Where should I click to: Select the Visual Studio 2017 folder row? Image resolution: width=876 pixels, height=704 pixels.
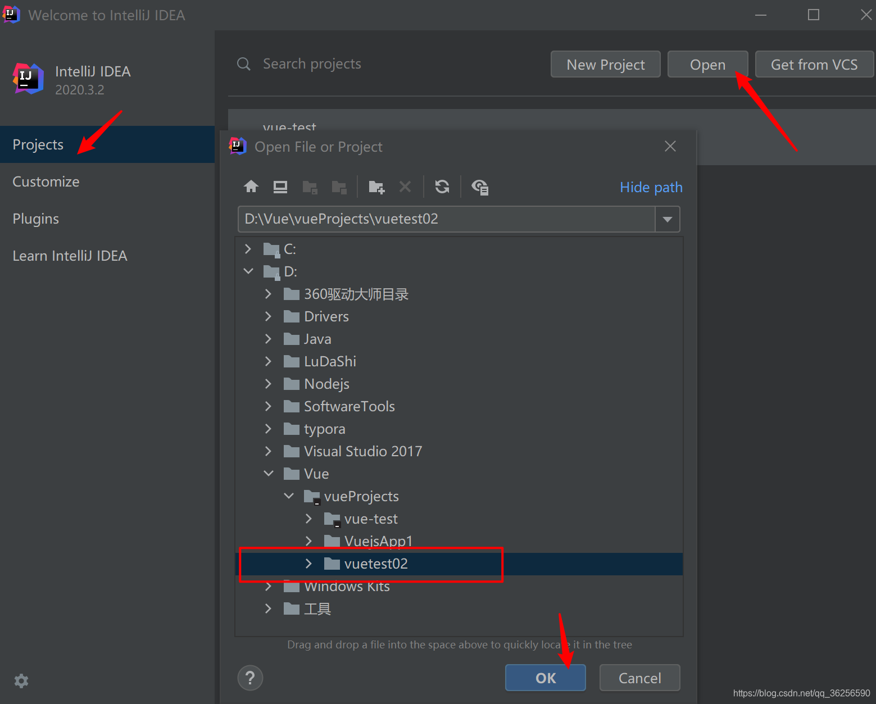459,452
